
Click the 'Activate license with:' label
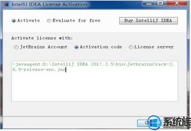[42, 38]
